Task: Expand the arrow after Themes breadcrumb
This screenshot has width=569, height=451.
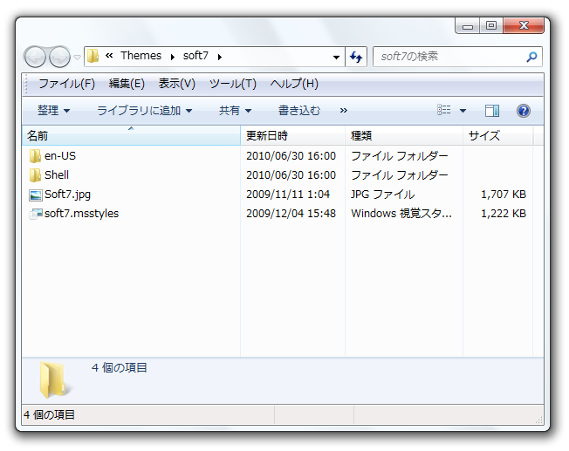Action: pyautogui.click(x=173, y=57)
